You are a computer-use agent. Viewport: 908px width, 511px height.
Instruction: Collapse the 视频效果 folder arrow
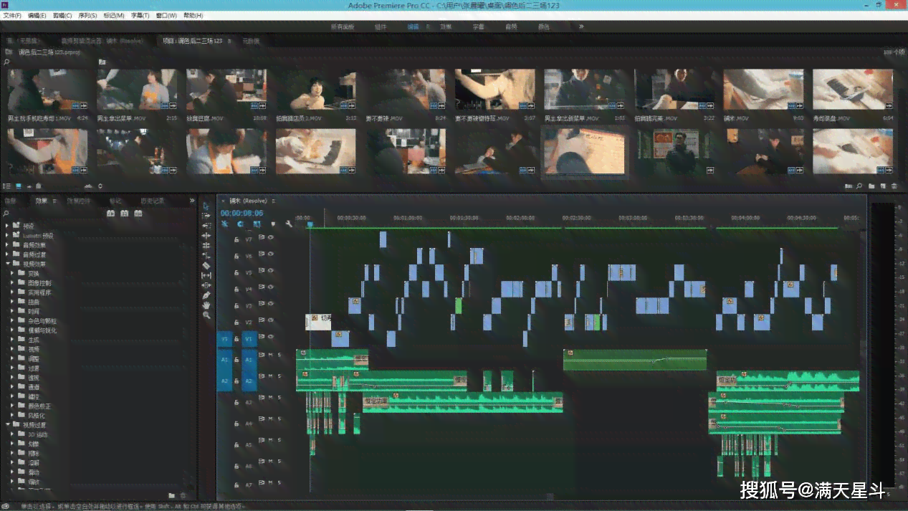point(7,264)
